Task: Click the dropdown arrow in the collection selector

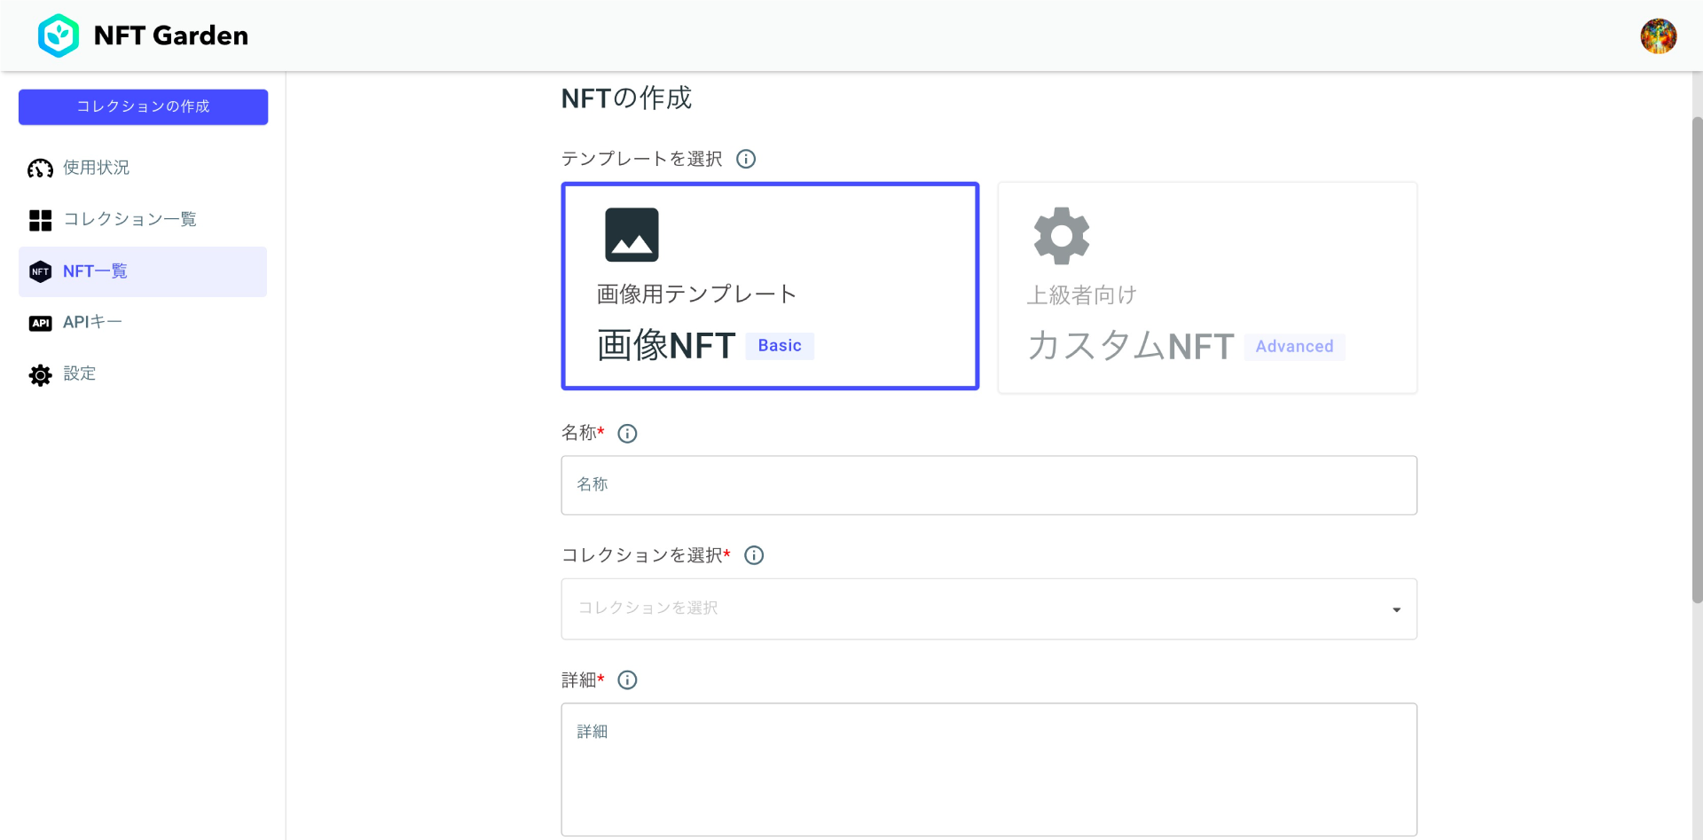Action: 1397,609
